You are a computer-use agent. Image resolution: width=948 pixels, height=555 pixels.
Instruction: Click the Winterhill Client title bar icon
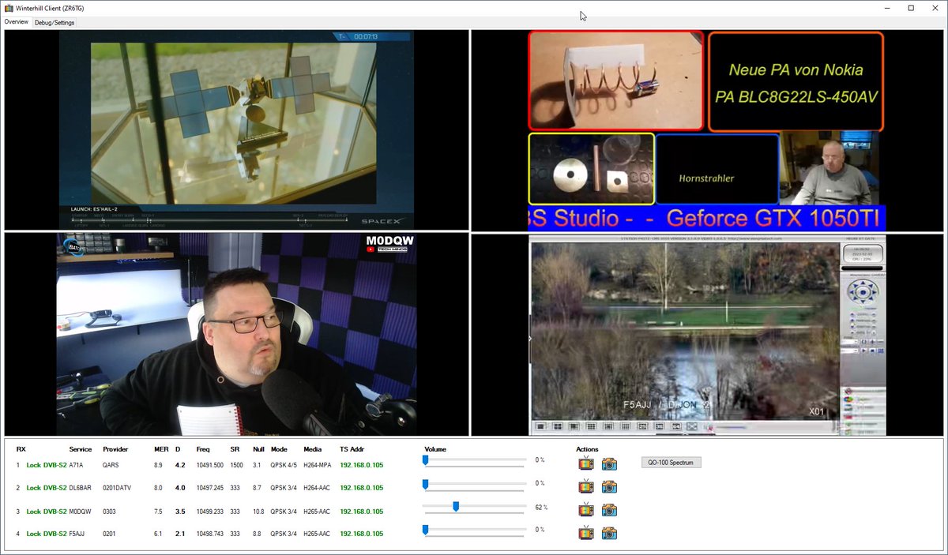click(9, 8)
